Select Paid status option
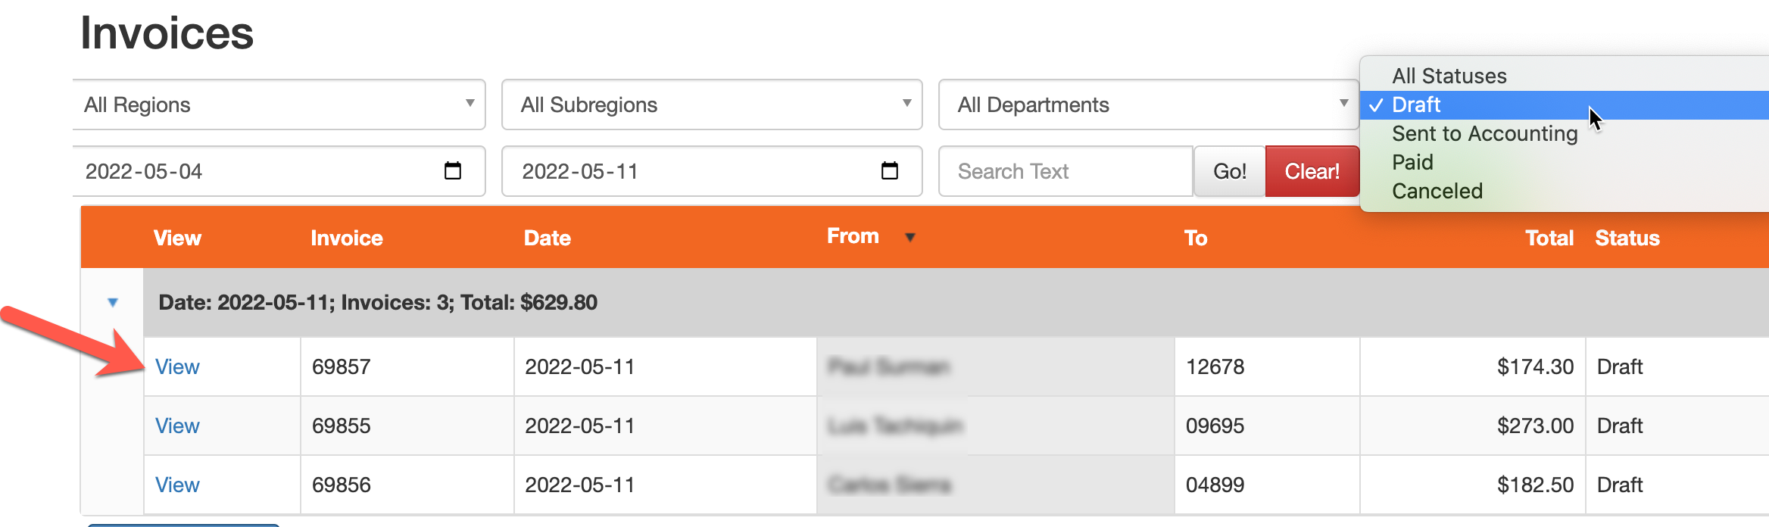 tap(1412, 163)
